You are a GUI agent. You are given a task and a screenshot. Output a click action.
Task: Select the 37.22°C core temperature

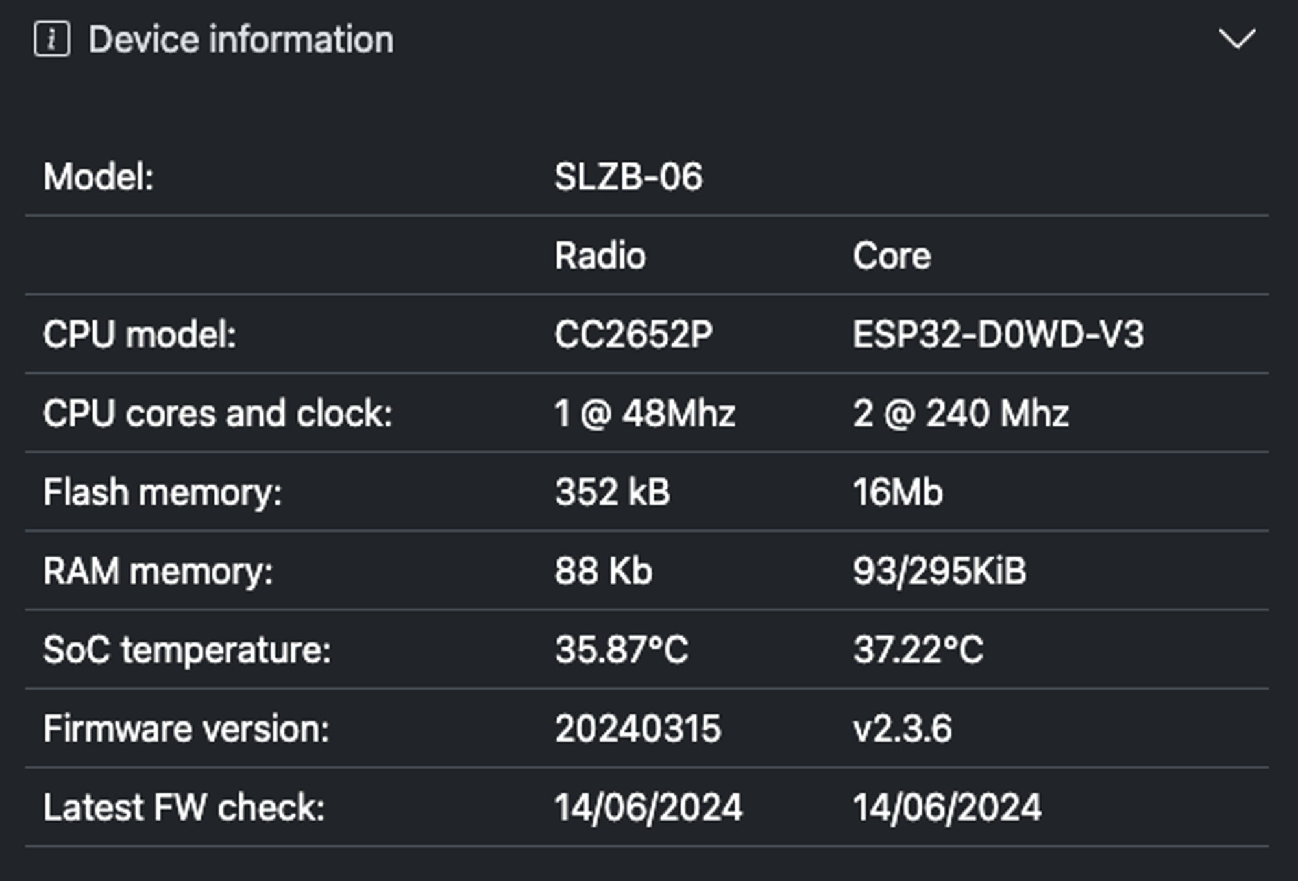click(918, 650)
